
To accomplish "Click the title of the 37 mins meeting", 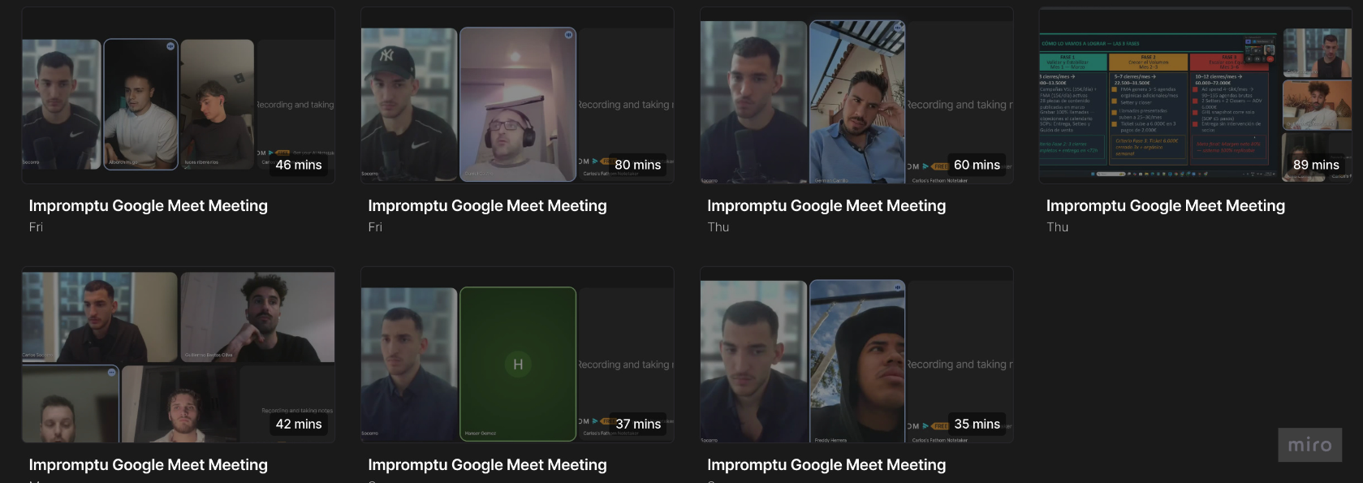I will coord(487,464).
